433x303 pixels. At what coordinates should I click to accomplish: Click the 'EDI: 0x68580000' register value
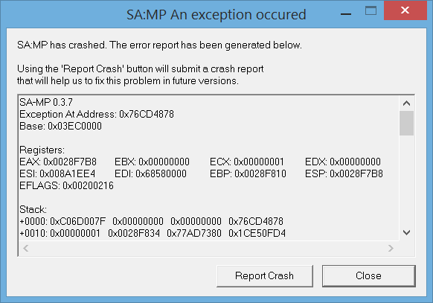coord(151,173)
